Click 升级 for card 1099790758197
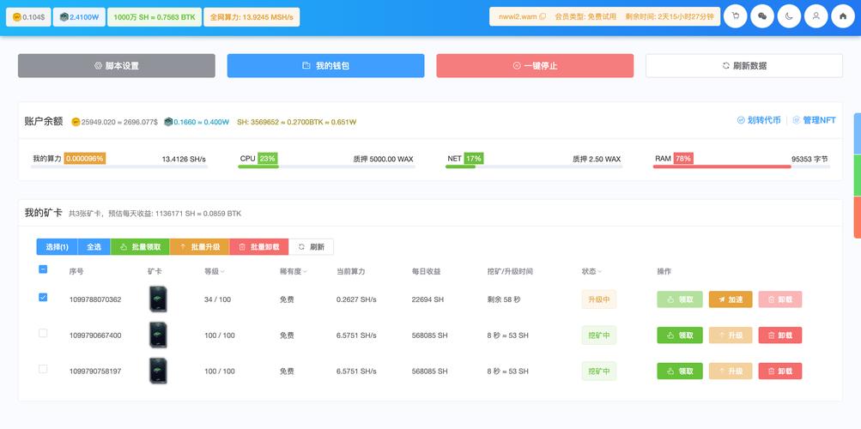Screen dimensions: 861x429 (731, 372)
